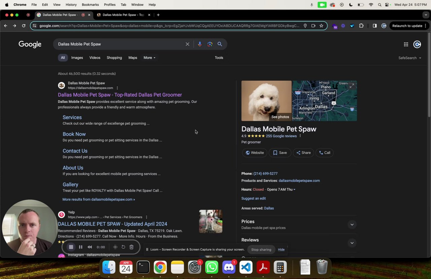Open the Notes app in the dock
The image size is (431, 279).
click(177, 268)
